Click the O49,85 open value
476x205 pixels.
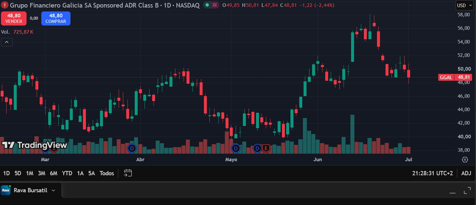pyautogui.click(x=231, y=5)
